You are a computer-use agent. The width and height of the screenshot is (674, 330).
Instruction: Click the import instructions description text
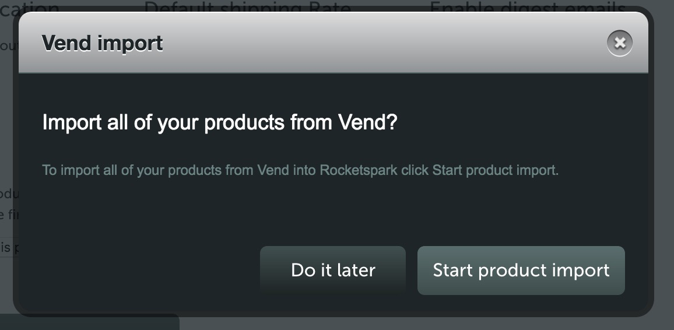click(300, 170)
